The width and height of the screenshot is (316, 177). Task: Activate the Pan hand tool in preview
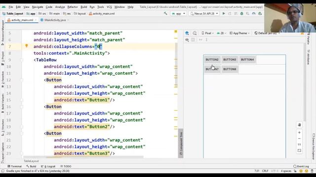click(x=299, y=125)
